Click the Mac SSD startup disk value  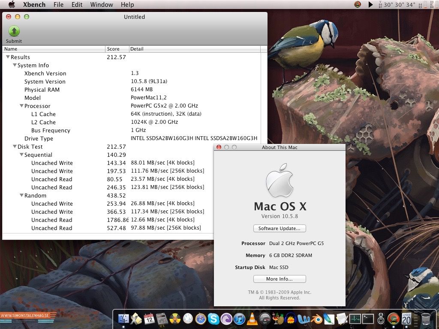click(279, 267)
